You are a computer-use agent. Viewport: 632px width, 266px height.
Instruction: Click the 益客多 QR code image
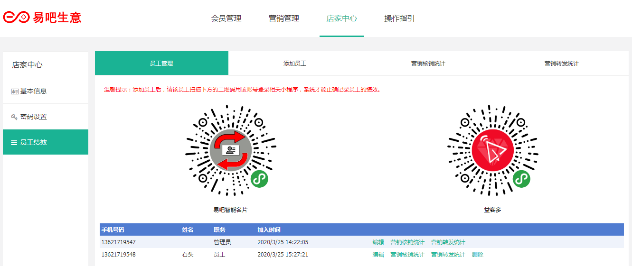pyautogui.click(x=492, y=151)
